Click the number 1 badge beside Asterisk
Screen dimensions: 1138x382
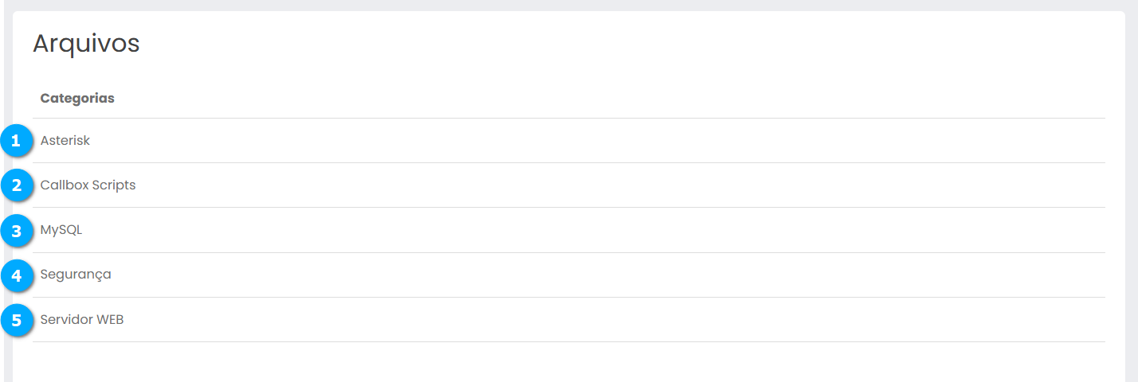(x=16, y=142)
